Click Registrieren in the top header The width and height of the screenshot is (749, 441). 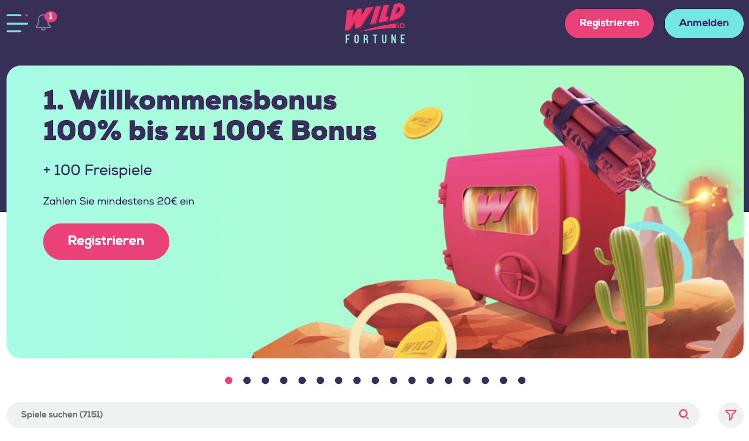click(609, 23)
